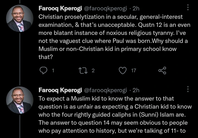The height and width of the screenshot is (138, 198).
Task: Like the first tweet with heart icon
Action: (122, 71)
